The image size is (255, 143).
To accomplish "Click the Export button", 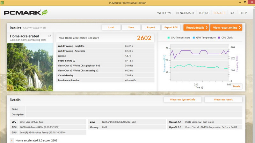I will 151,27.
